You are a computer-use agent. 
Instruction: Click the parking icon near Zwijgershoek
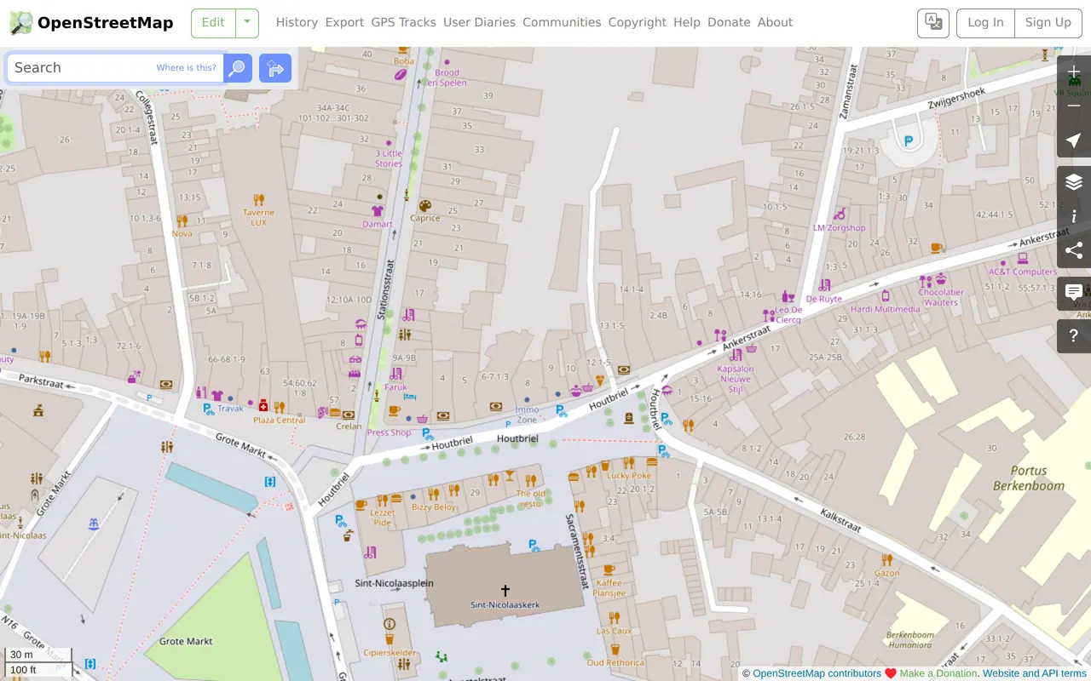coord(909,141)
